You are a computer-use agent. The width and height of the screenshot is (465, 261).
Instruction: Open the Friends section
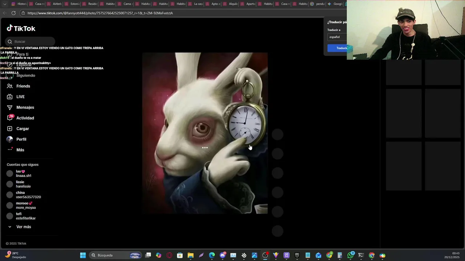[23, 86]
